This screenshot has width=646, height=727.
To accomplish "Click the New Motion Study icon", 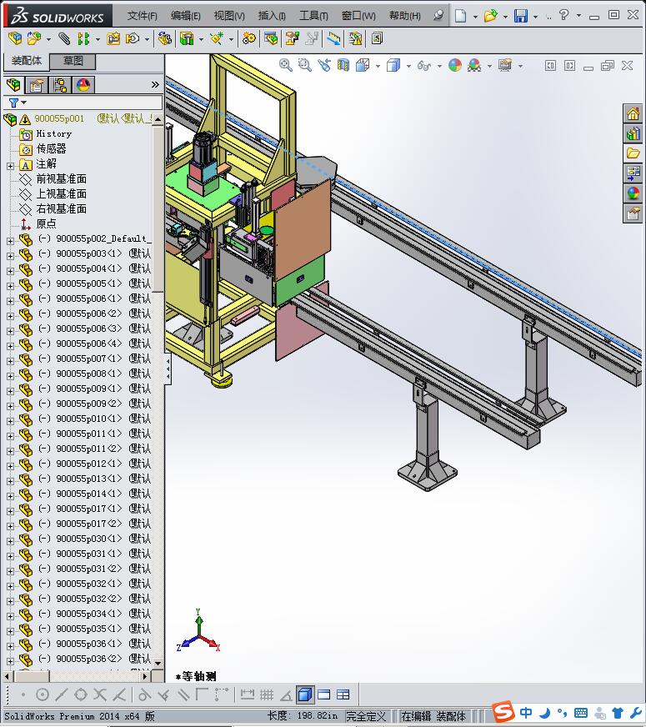I will 249,38.
